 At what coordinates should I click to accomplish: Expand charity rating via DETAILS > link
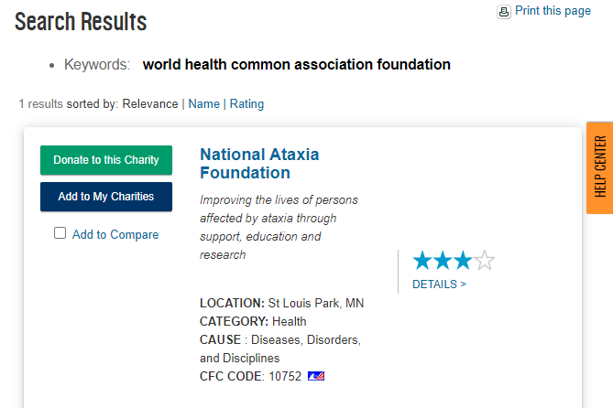(439, 285)
